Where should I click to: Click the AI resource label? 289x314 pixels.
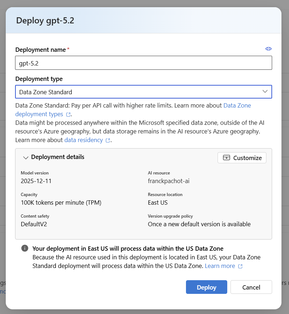[159, 173]
